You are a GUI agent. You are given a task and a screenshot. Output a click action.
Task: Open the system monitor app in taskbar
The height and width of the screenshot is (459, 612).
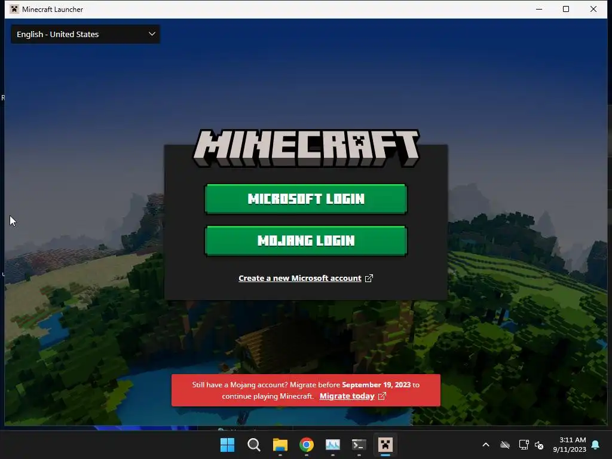point(332,445)
